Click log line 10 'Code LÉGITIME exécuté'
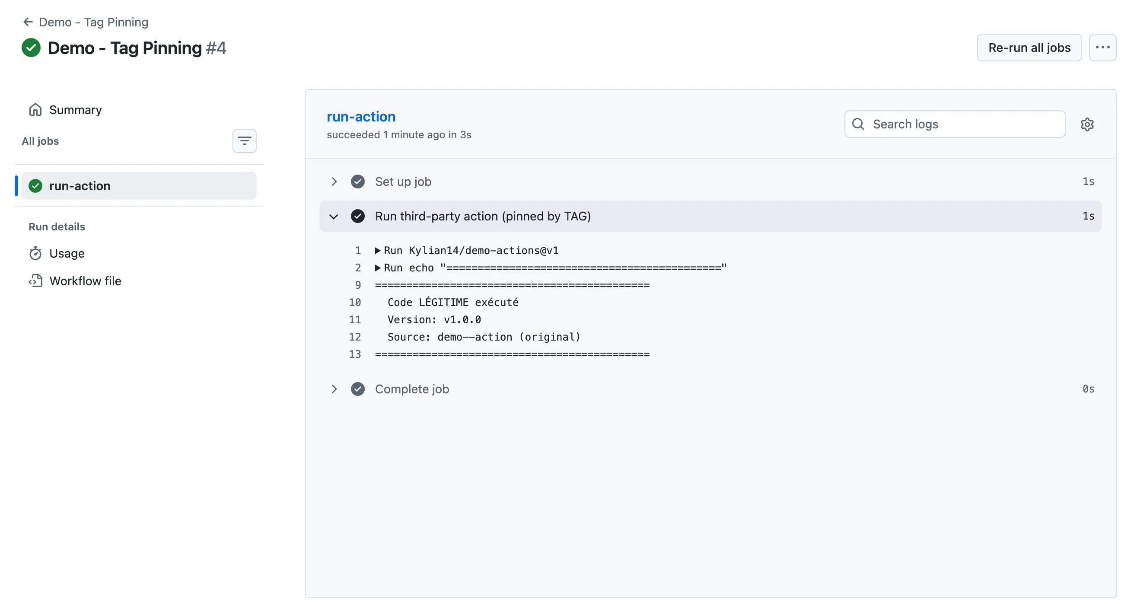This screenshot has width=1134, height=612. tap(453, 303)
